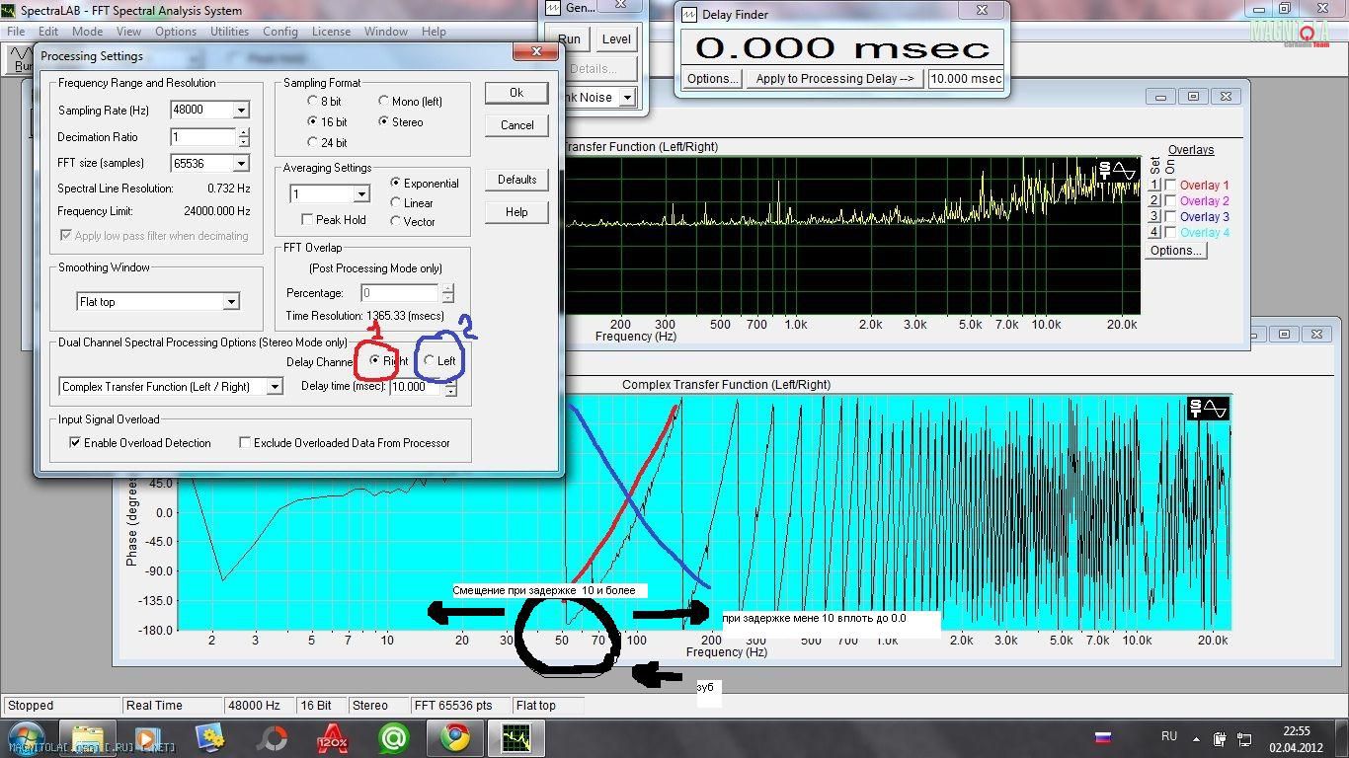The image size is (1349, 758).
Task: Open the Smoothing Window Flat top dropdown
Action: (231, 301)
